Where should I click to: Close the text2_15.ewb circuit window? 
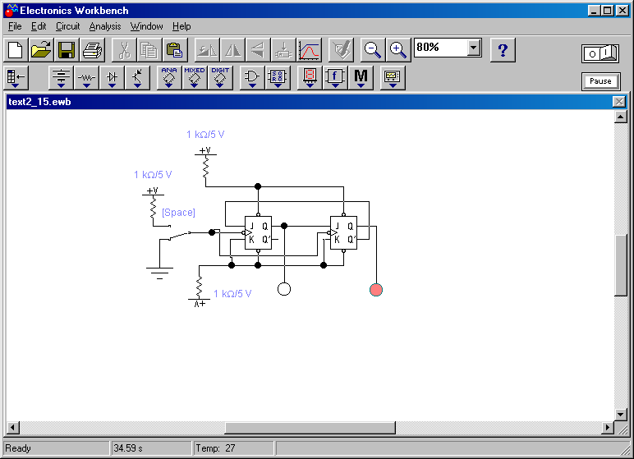[619, 102]
